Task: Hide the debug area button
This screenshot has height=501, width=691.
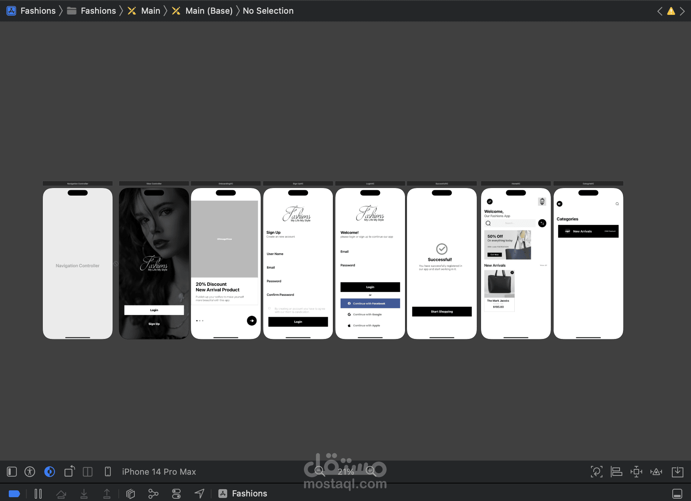Action: point(677,494)
